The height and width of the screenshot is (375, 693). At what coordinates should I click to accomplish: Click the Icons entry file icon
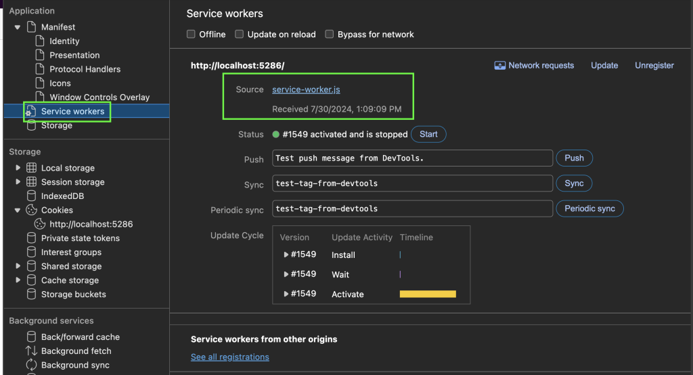(40, 83)
